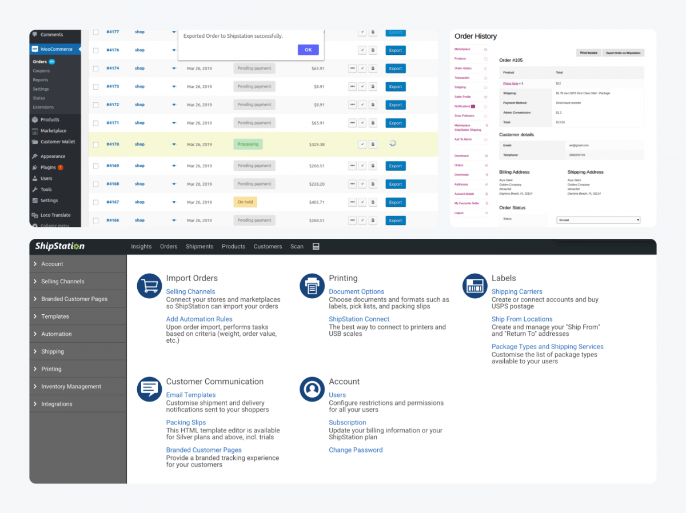Open the calculator icon in ShipStation top bar

(316, 246)
